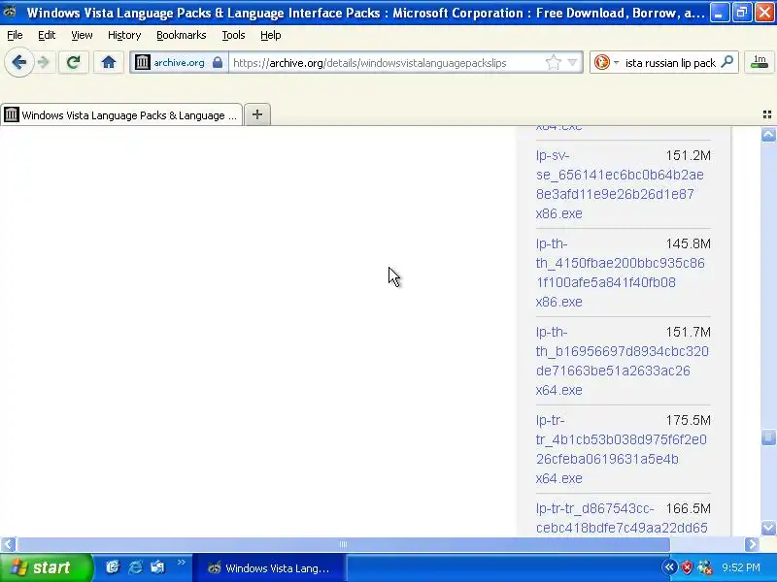Click the 166.5M file size text
Viewport: 777px width, 582px height.
pyautogui.click(x=689, y=508)
